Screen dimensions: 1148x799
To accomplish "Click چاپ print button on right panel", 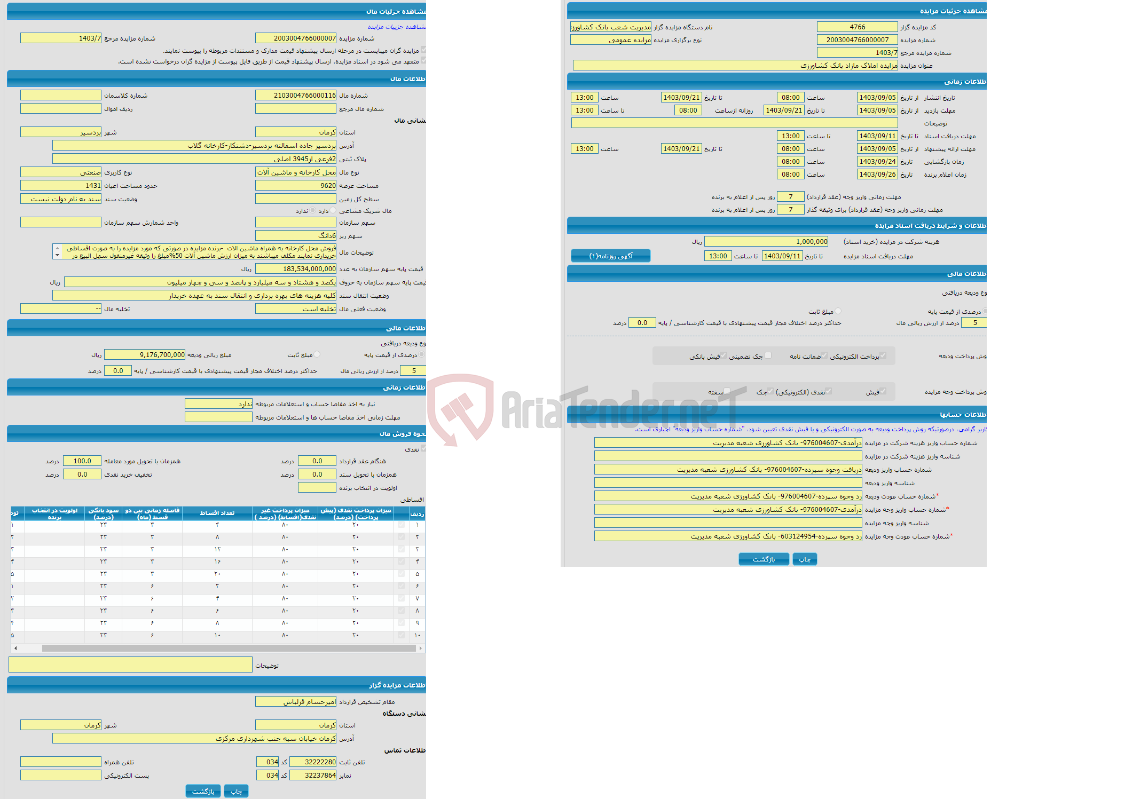I will (804, 559).
